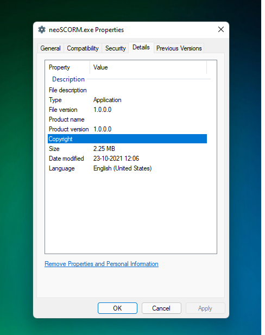
Task: Select the Type property row
Action: [x=128, y=100]
